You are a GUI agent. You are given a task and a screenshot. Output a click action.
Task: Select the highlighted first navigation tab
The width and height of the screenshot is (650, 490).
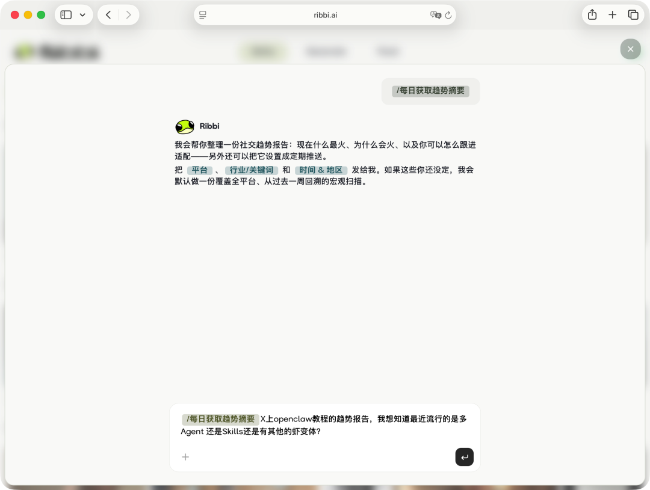coord(262,51)
